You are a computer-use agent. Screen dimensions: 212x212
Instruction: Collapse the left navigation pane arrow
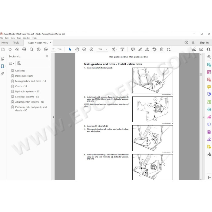pos(53,117)
